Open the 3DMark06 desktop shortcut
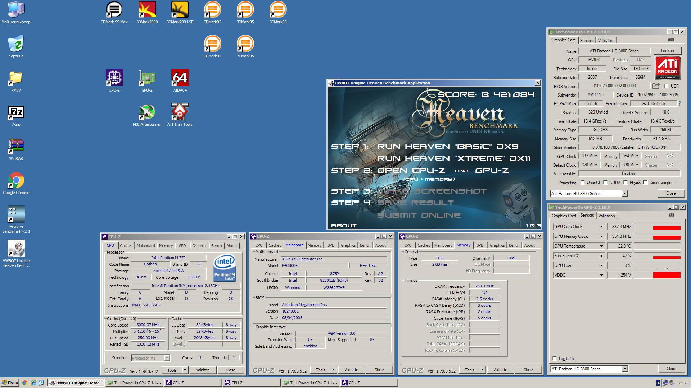Image resolution: width=691 pixels, height=388 pixels. (278, 13)
